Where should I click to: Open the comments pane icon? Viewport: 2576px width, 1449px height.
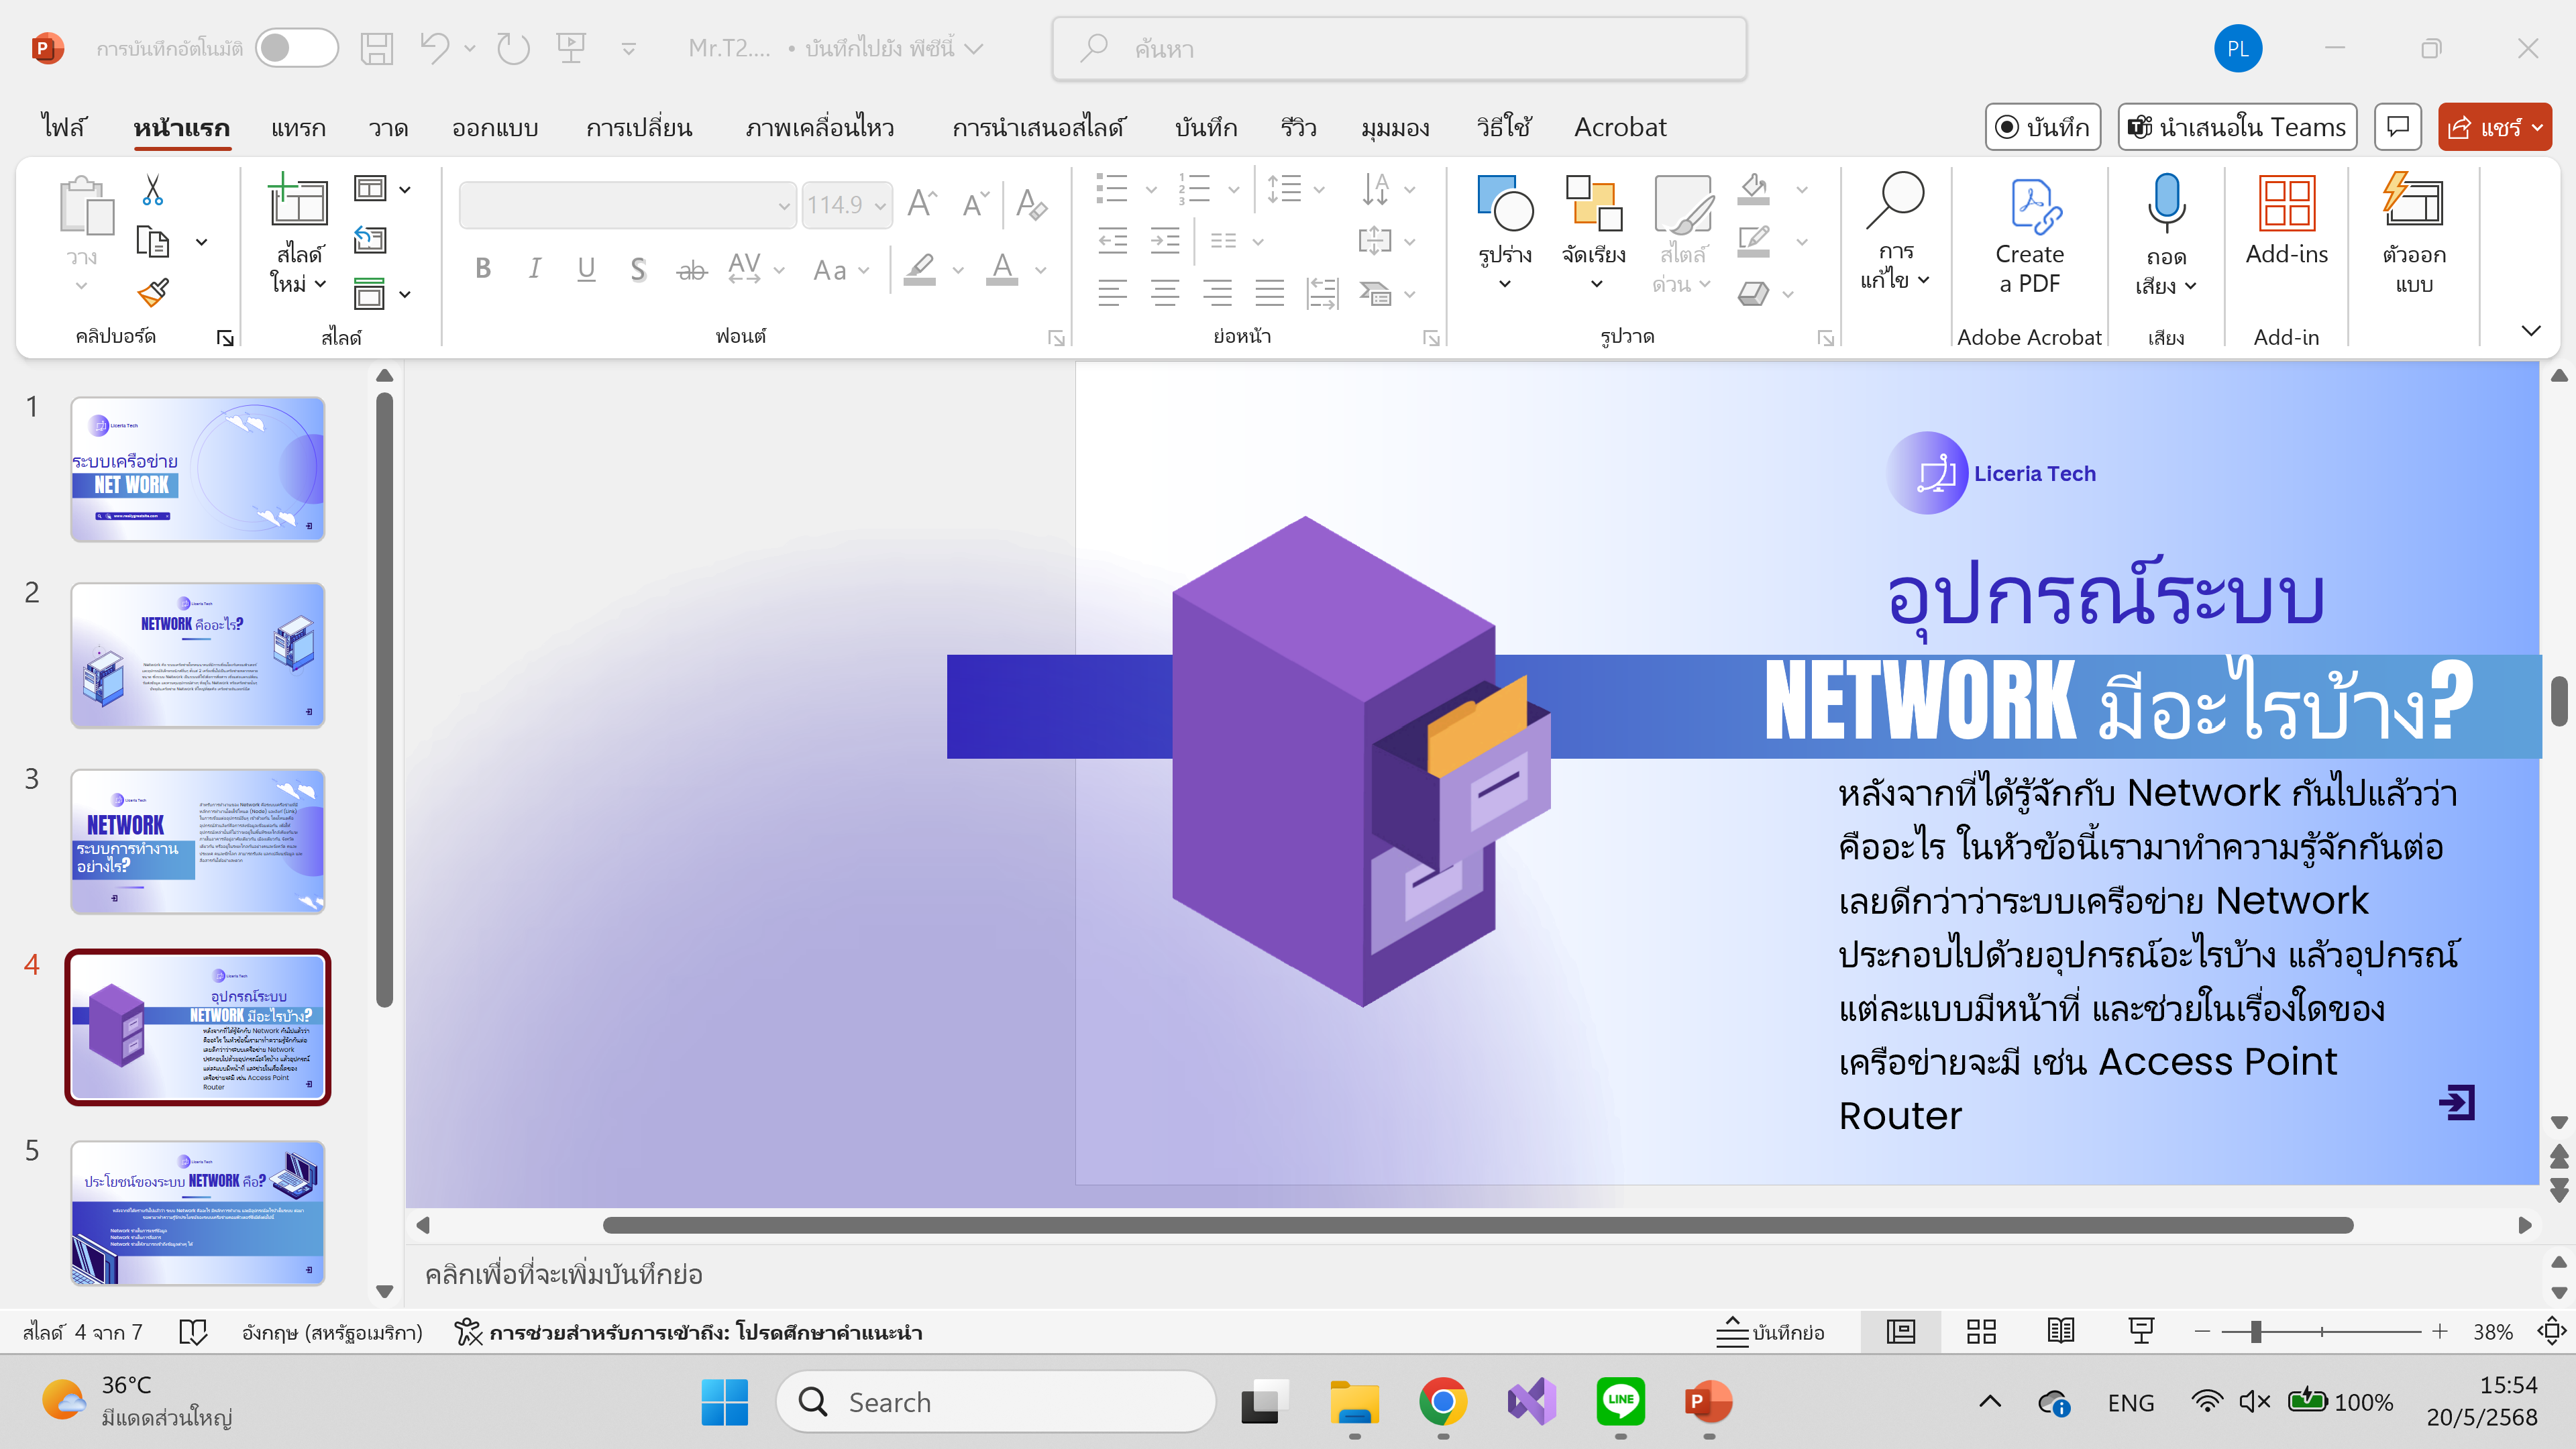(2397, 127)
